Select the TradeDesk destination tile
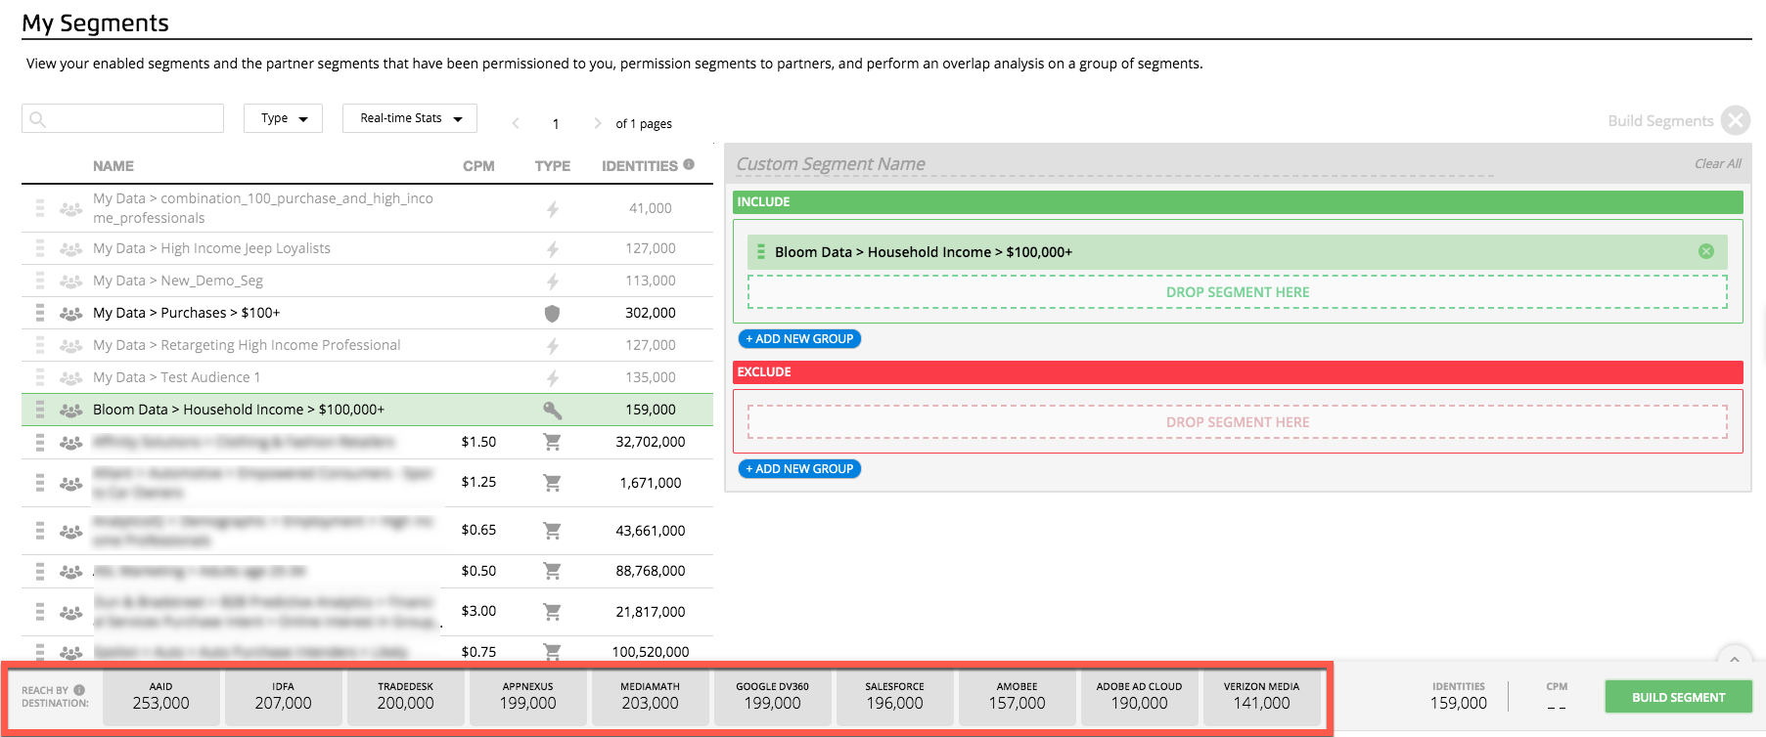The height and width of the screenshot is (737, 1766). tap(405, 697)
